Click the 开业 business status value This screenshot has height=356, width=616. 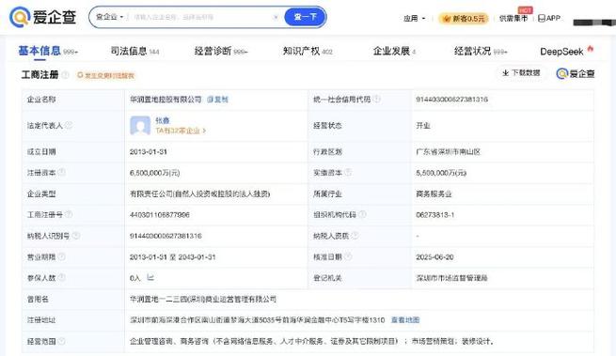coord(423,126)
